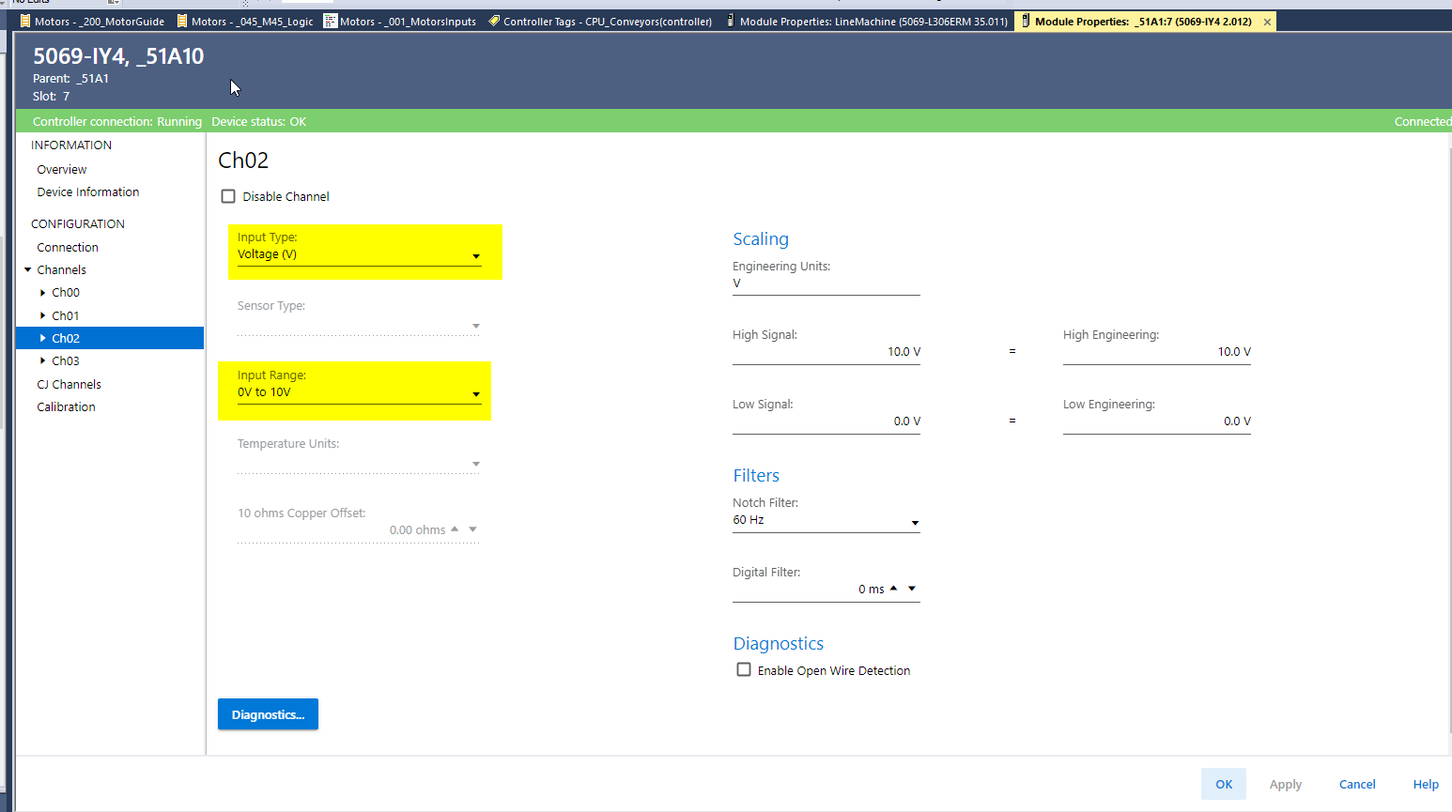
Task: Select channel Ch01 in the tree
Action: tap(66, 316)
